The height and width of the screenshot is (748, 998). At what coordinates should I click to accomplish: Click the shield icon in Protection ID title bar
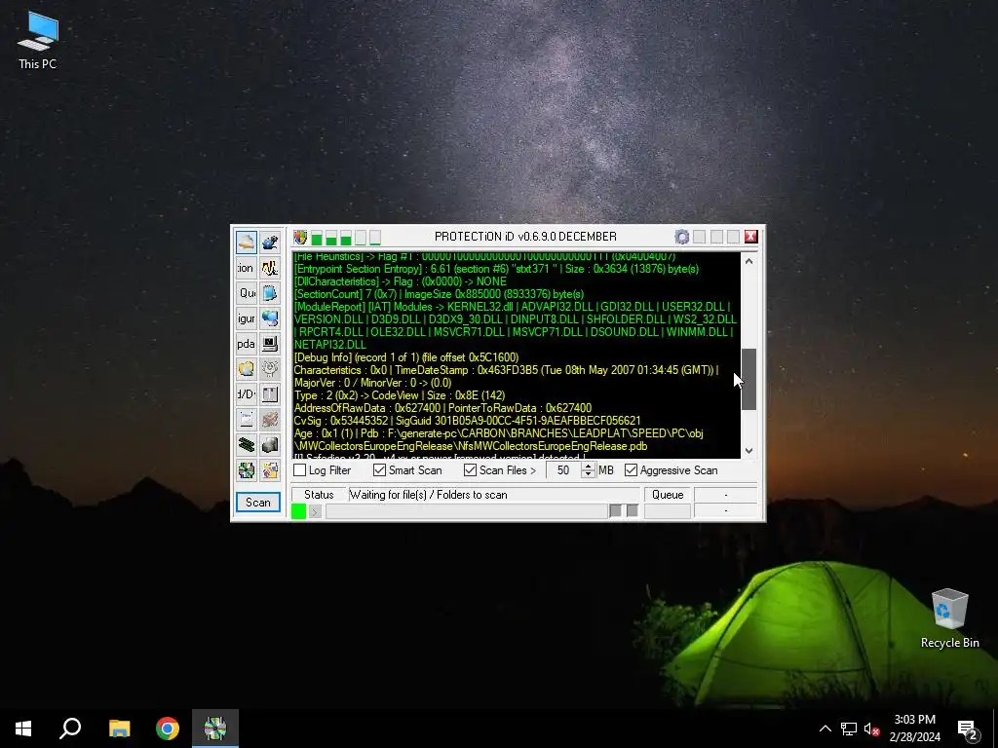pos(300,238)
